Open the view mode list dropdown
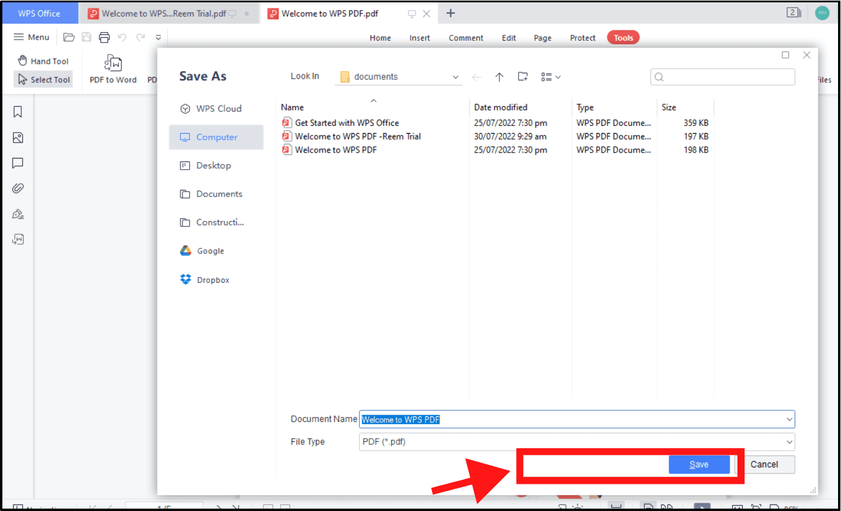841x511 pixels. (550, 77)
